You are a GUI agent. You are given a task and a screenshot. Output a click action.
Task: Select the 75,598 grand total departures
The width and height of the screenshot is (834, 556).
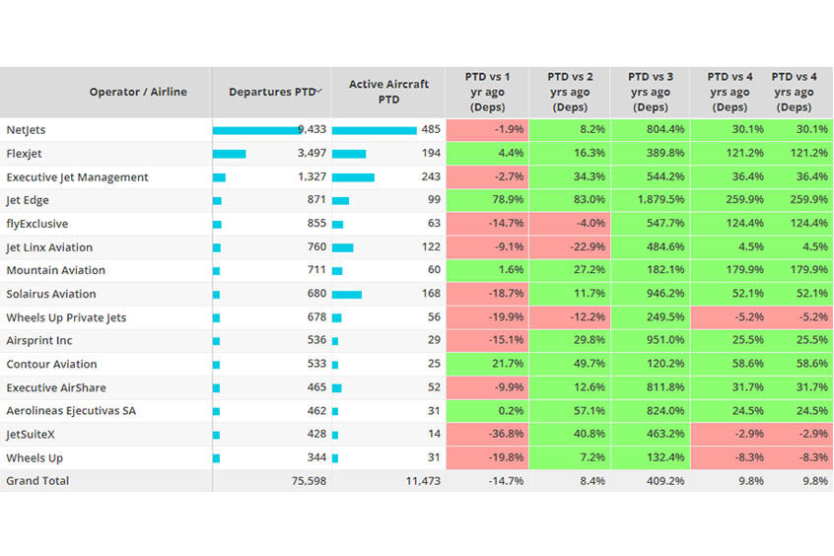(x=309, y=480)
